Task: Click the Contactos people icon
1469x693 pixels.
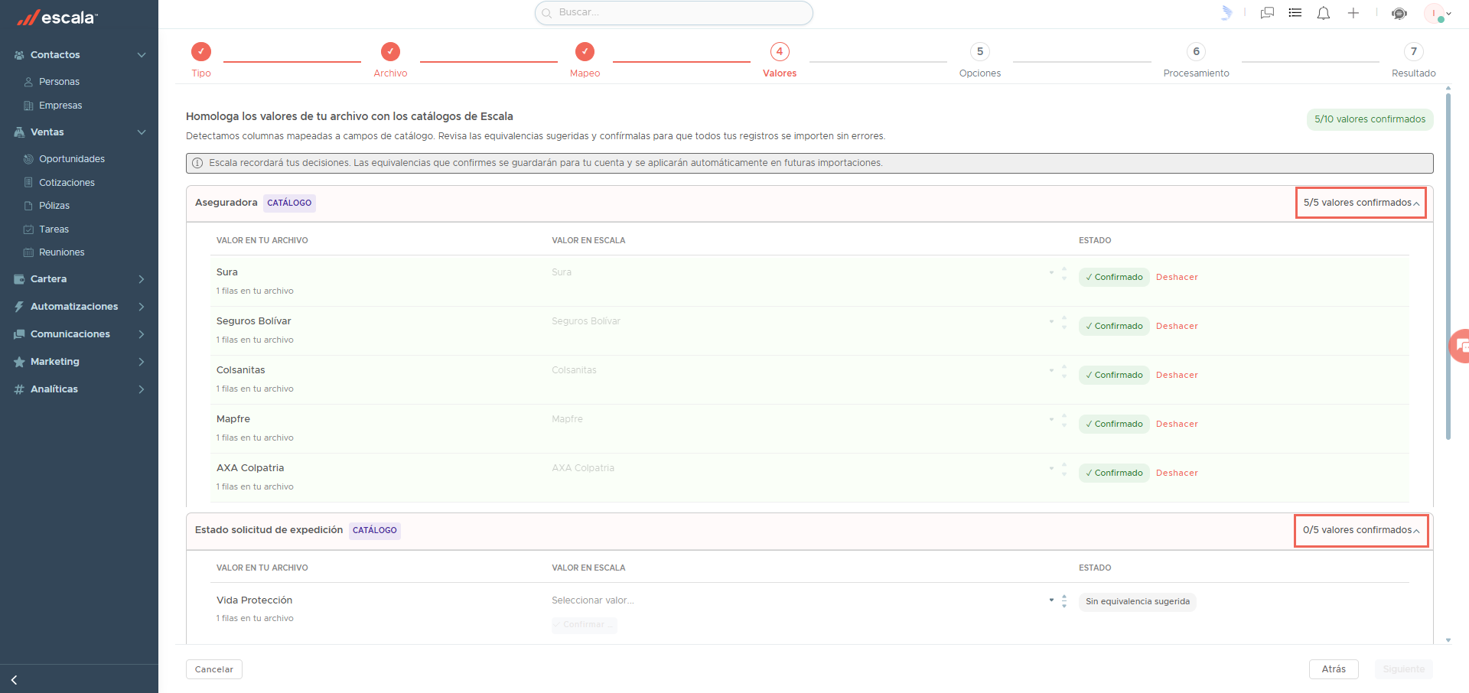Action: tap(20, 55)
